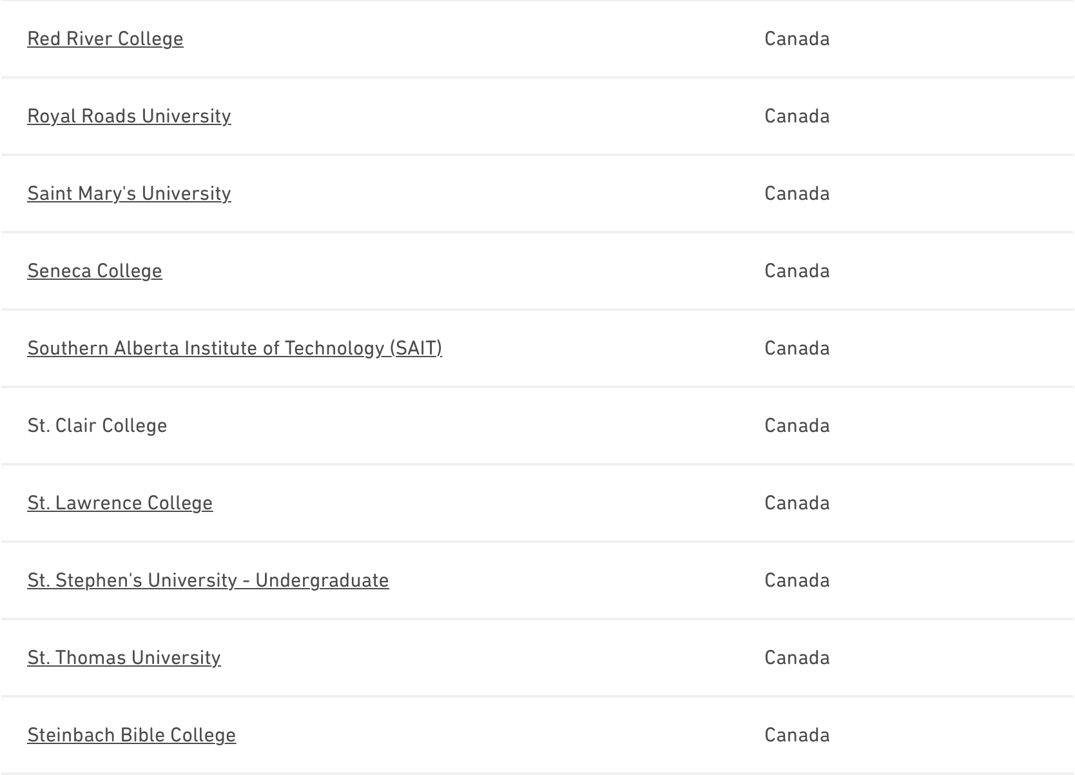Click Canada in the Red River College row

[797, 39]
